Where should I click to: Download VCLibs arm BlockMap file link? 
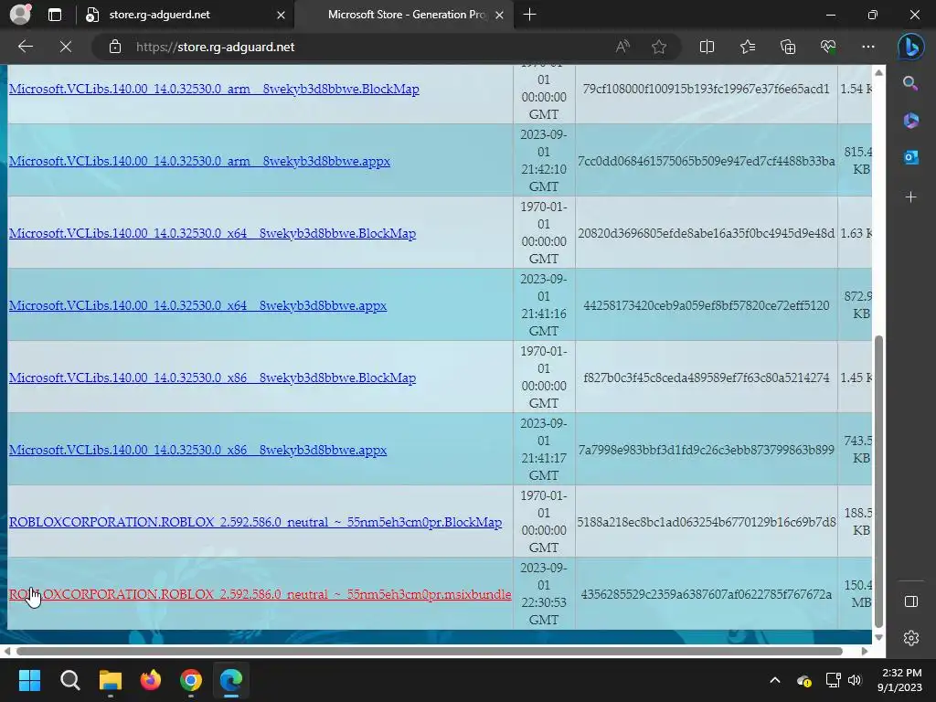tap(214, 89)
